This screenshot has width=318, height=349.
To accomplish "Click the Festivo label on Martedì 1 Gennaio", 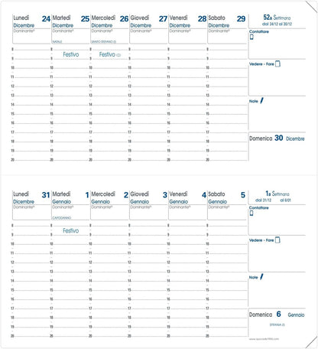I will [x=71, y=230].
